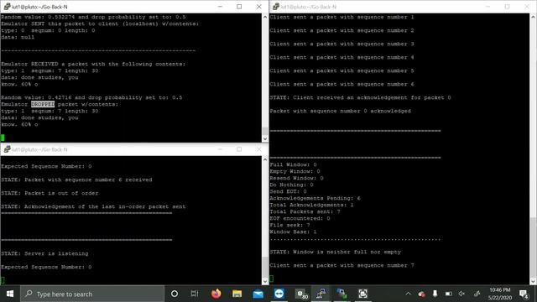Open the screen snip app icon
Image resolution: width=537 pixels, height=302 pixels.
362,294
